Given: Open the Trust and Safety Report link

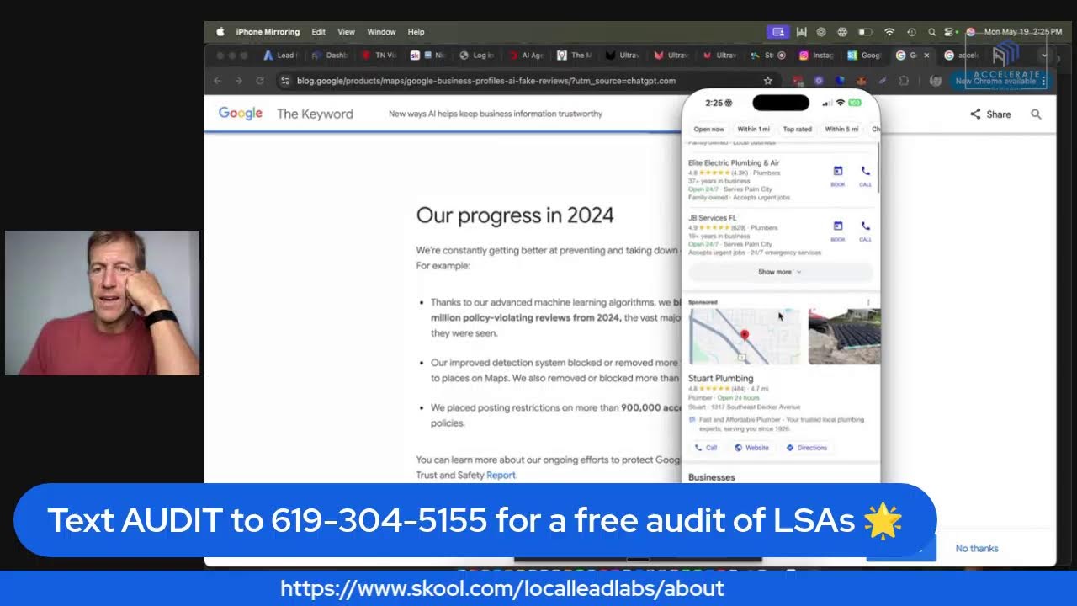Looking at the screenshot, I should (501, 475).
